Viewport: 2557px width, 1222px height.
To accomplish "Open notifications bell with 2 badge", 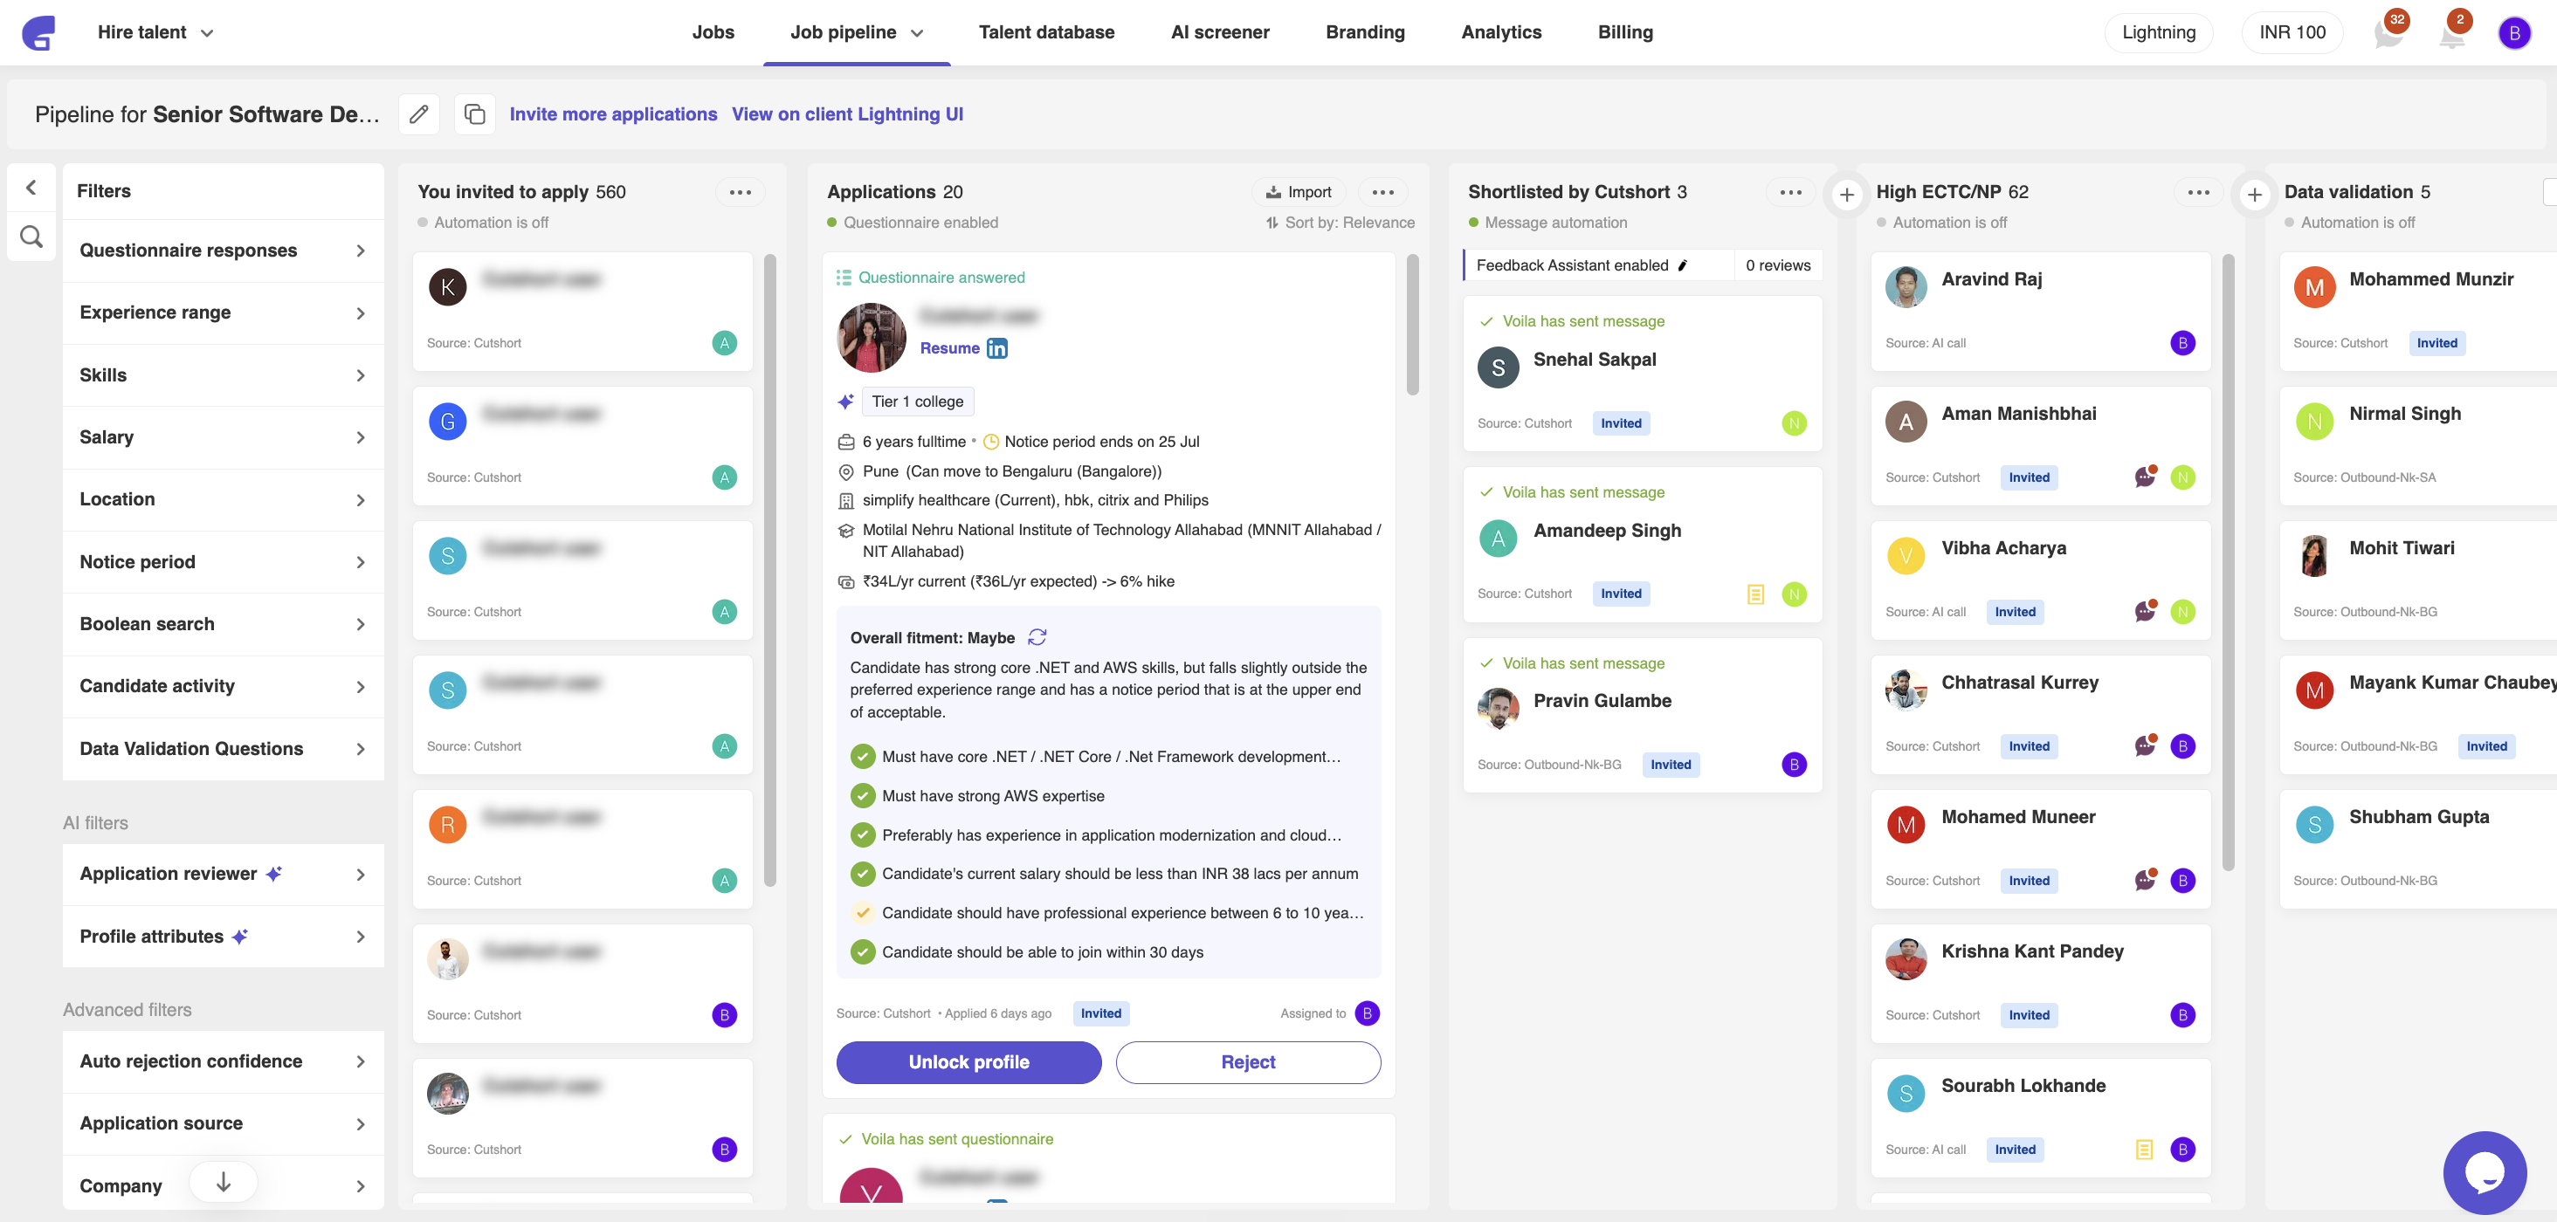I will click(x=2452, y=33).
